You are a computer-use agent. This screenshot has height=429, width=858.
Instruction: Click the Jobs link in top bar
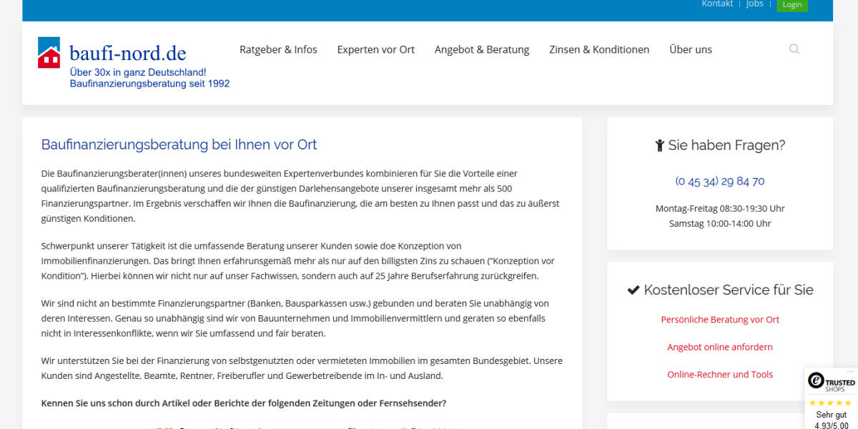755,4
